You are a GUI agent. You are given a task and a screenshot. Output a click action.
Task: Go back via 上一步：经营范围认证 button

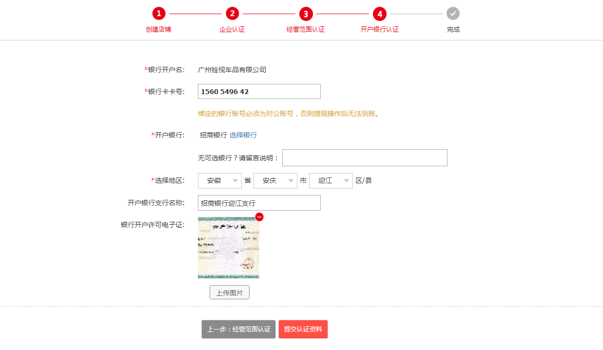tap(239, 329)
